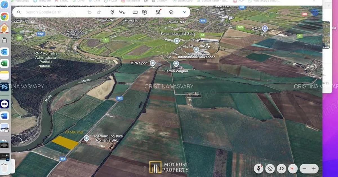The width and height of the screenshot is (338, 177).
Task: Select the draw path tool
Action: pyautogui.click(x=122, y=12)
